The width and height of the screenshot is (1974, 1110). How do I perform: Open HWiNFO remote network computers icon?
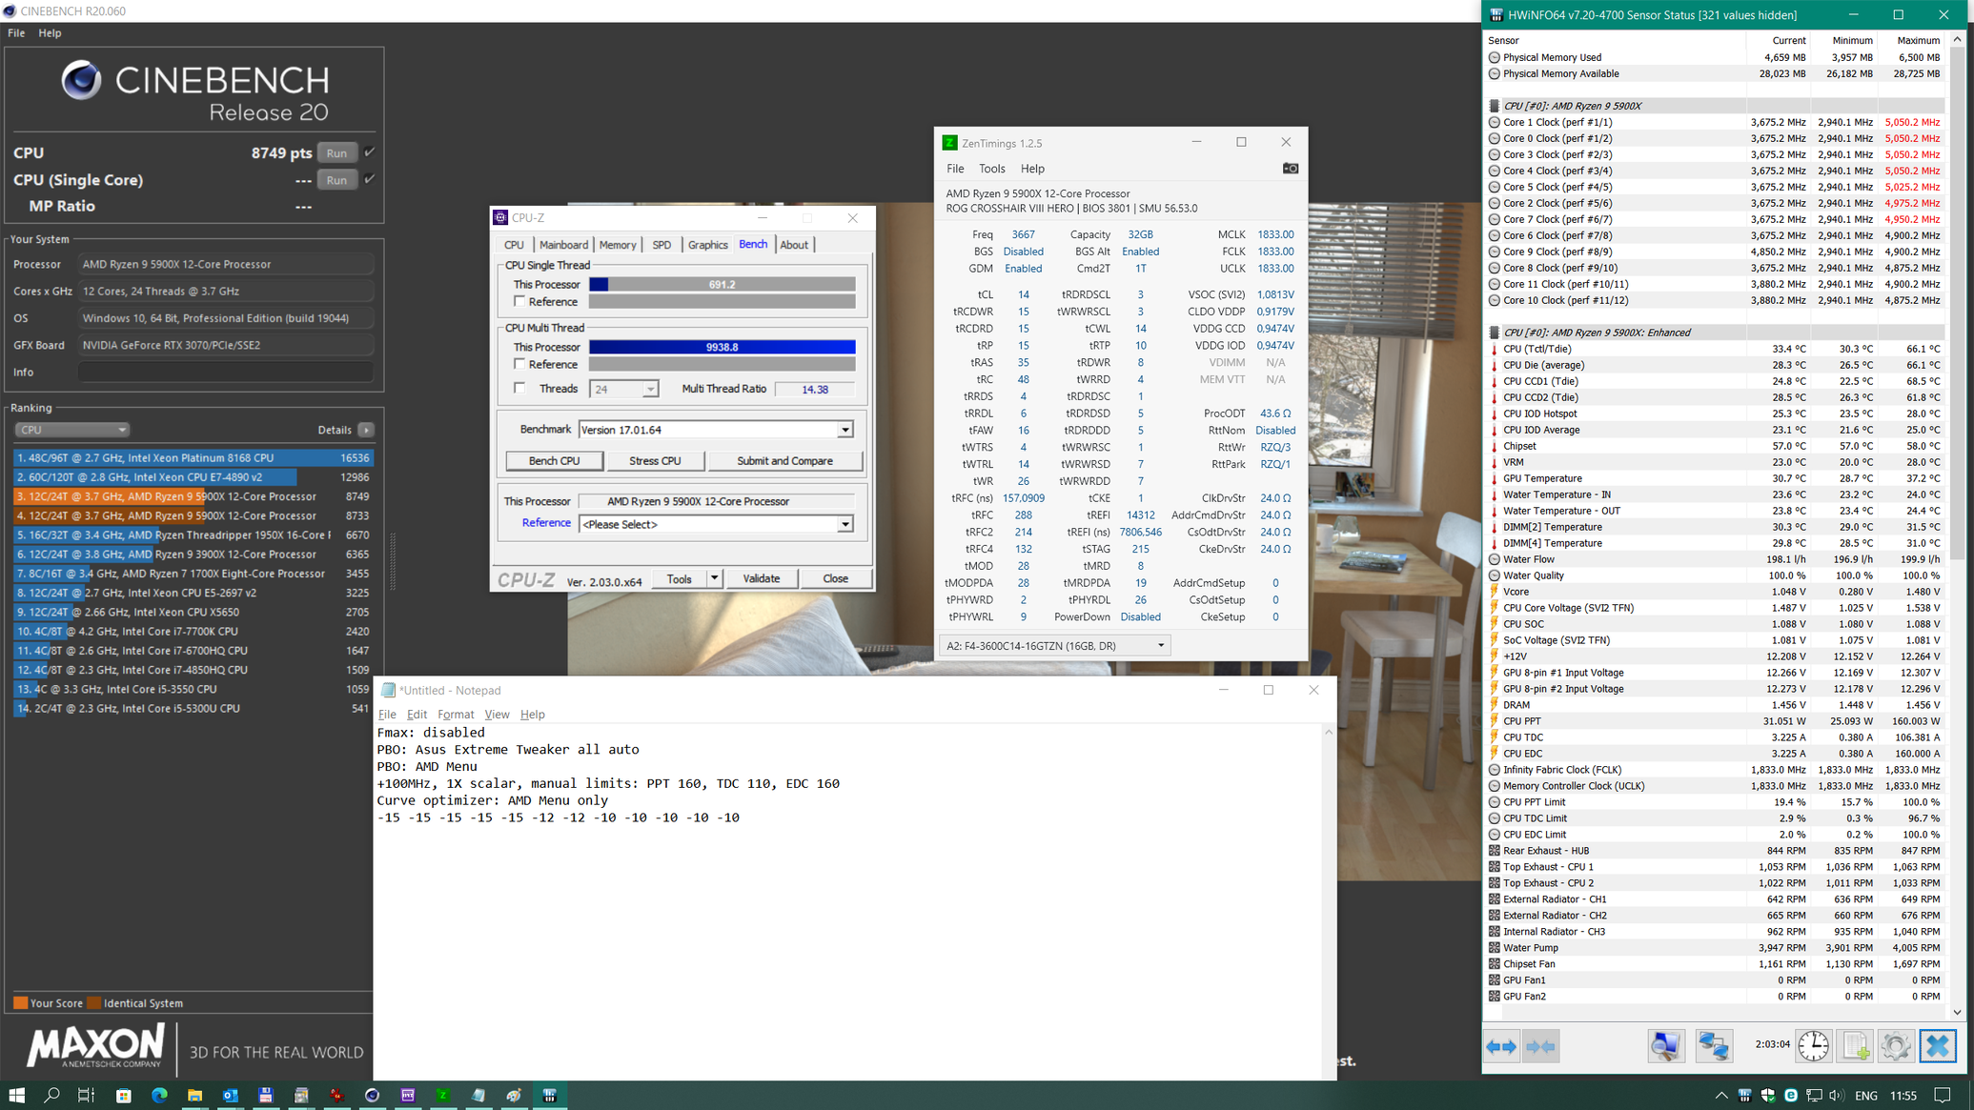coord(1713,1046)
